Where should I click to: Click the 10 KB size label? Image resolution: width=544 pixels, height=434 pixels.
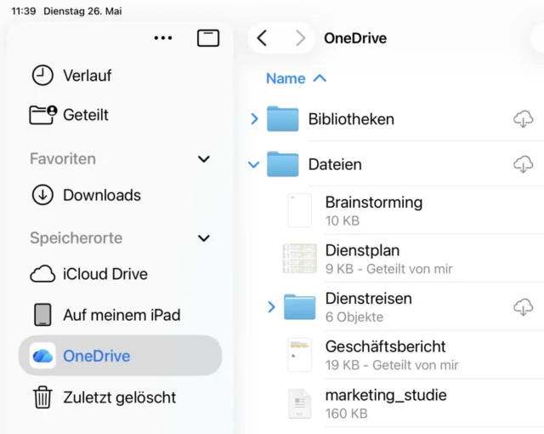click(342, 220)
